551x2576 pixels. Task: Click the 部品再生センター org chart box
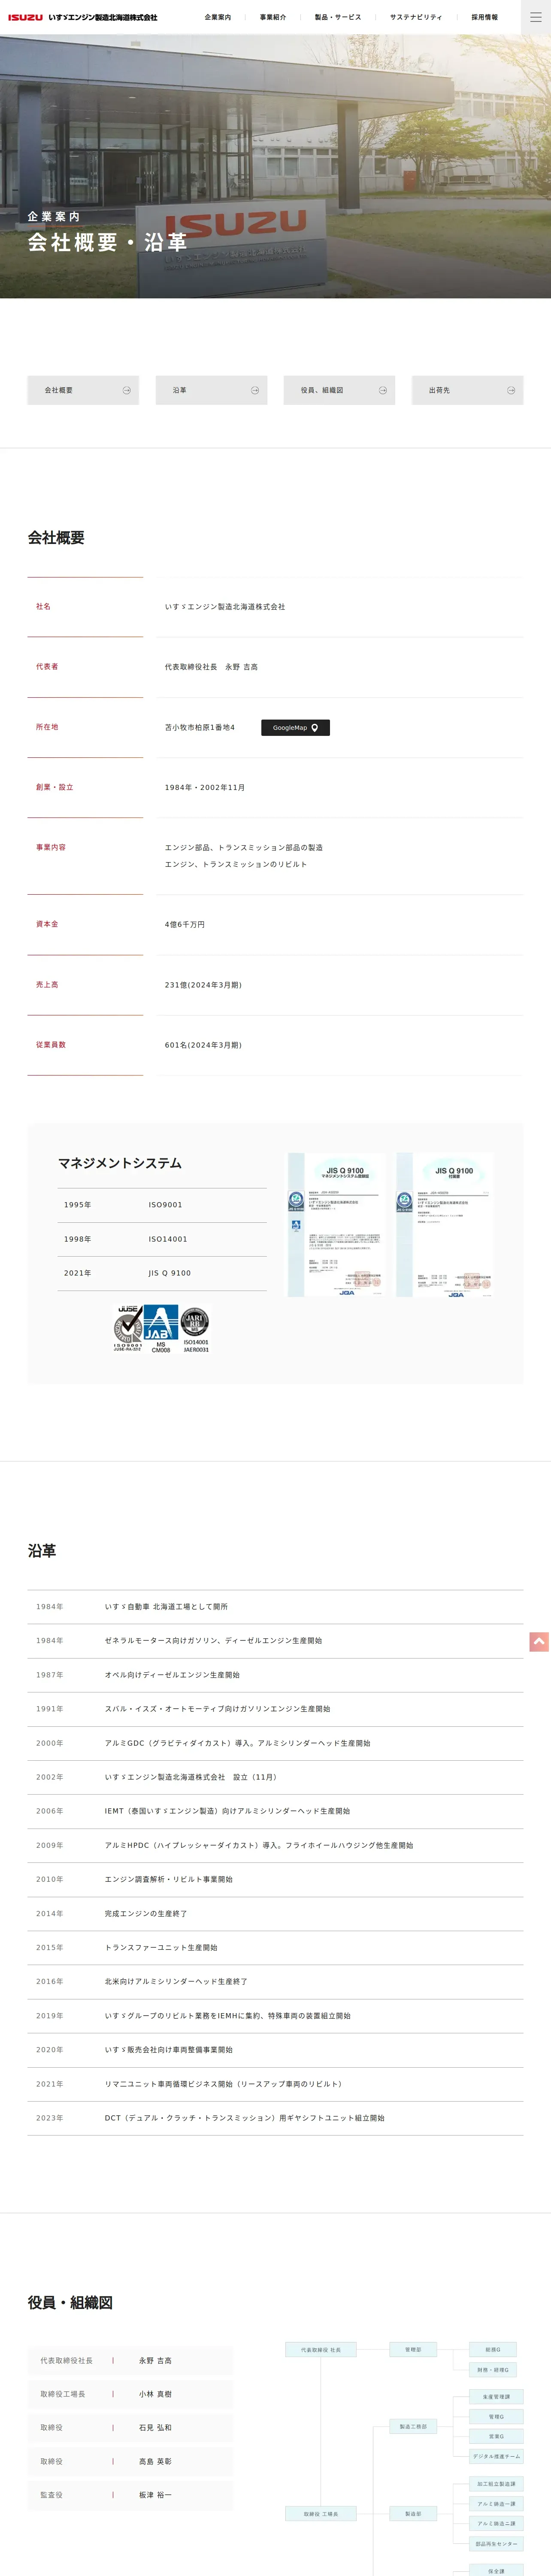pos(496,2543)
